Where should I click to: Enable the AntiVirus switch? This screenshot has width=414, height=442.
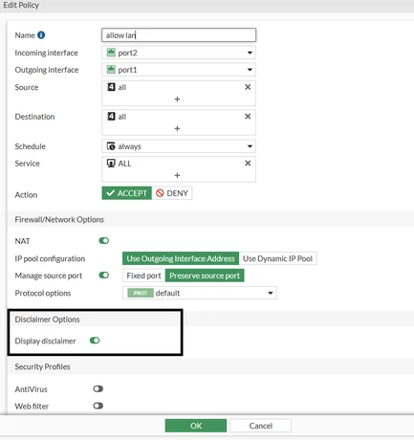(98, 388)
